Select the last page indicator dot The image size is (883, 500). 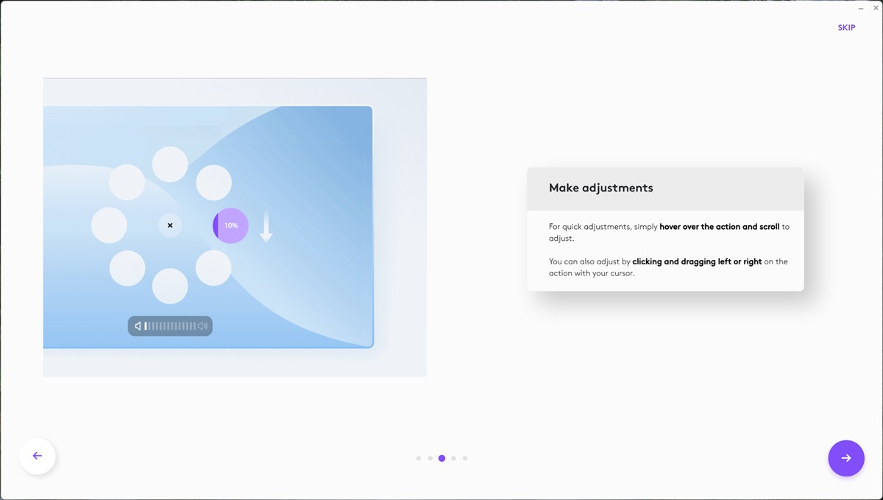[465, 458]
